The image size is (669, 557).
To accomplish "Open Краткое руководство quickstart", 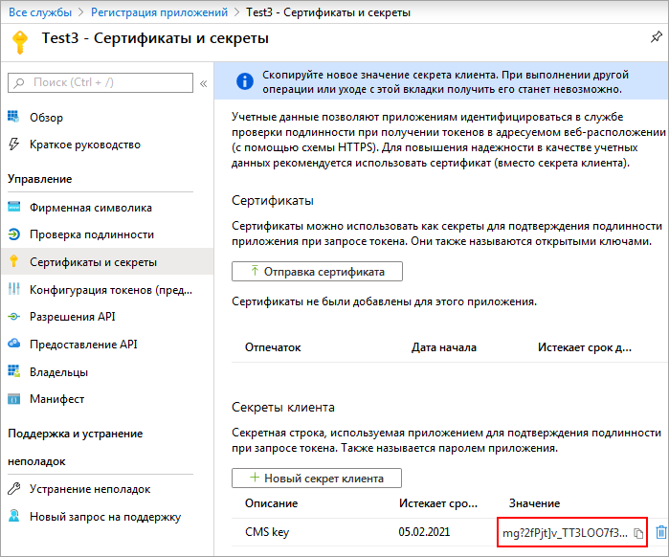I will point(84,145).
